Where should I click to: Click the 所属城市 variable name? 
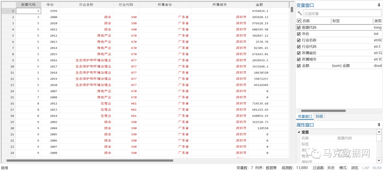tap(309, 59)
